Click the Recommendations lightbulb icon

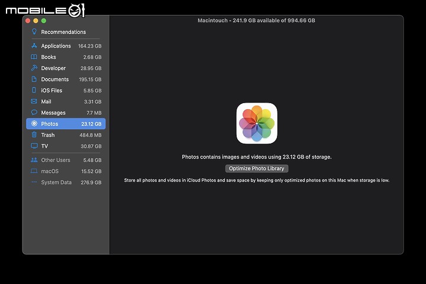click(34, 31)
